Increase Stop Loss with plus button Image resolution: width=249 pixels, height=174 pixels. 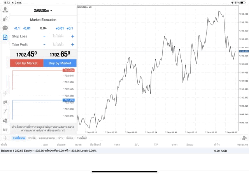click(73, 36)
